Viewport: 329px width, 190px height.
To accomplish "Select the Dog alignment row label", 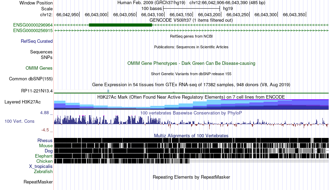I will pos(48,151).
